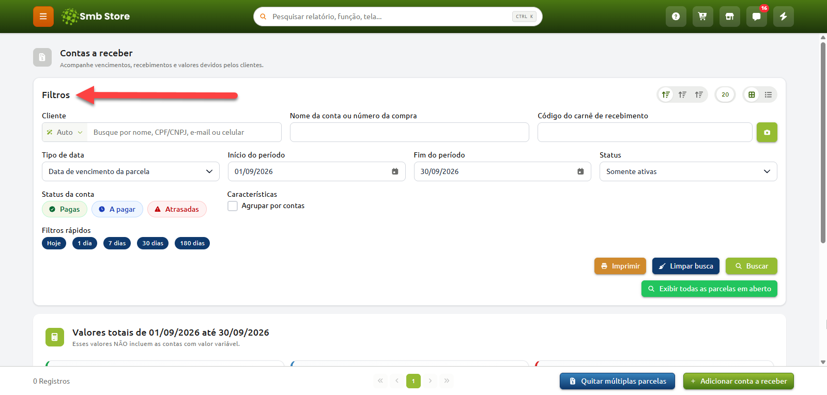
Task: Toggle the Atrasadas status filter
Action: pyautogui.click(x=177, y=209)
